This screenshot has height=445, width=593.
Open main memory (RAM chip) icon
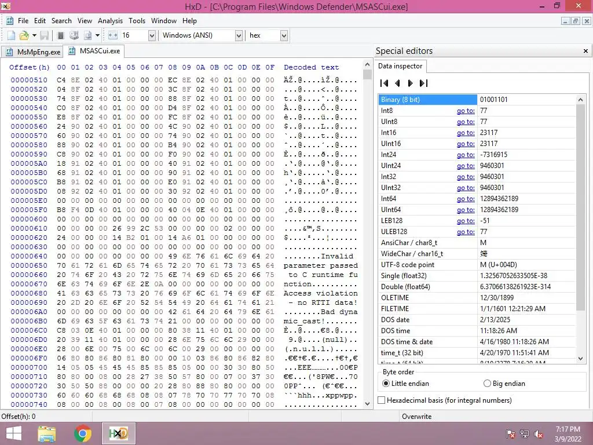(60, 35)
